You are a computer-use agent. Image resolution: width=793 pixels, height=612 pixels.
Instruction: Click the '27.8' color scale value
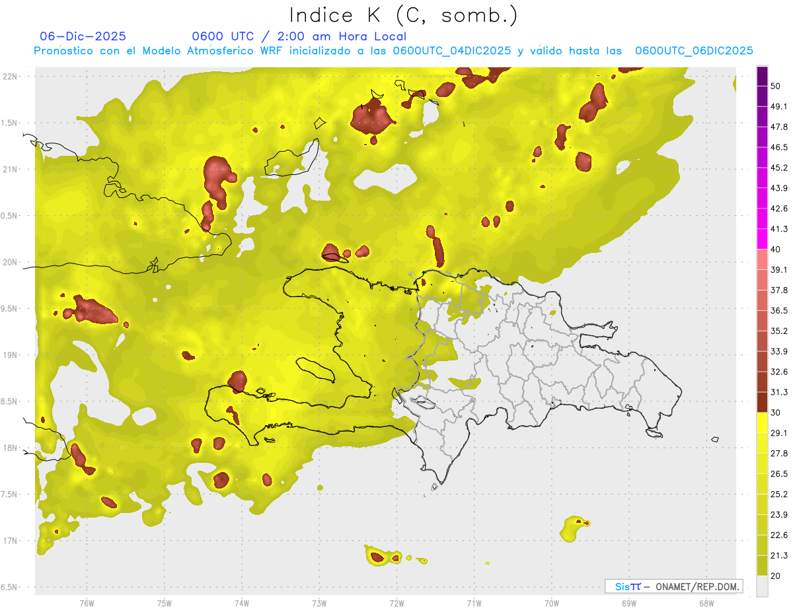point(779,453)
